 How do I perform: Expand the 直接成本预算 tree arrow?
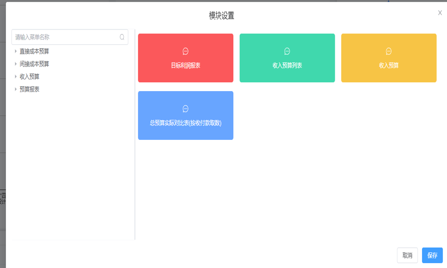(x=16, y=51)
